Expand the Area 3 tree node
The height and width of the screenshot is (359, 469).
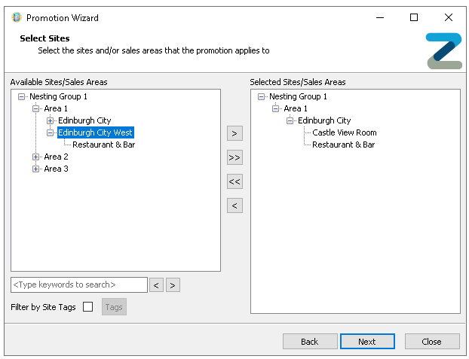point(35,169)
